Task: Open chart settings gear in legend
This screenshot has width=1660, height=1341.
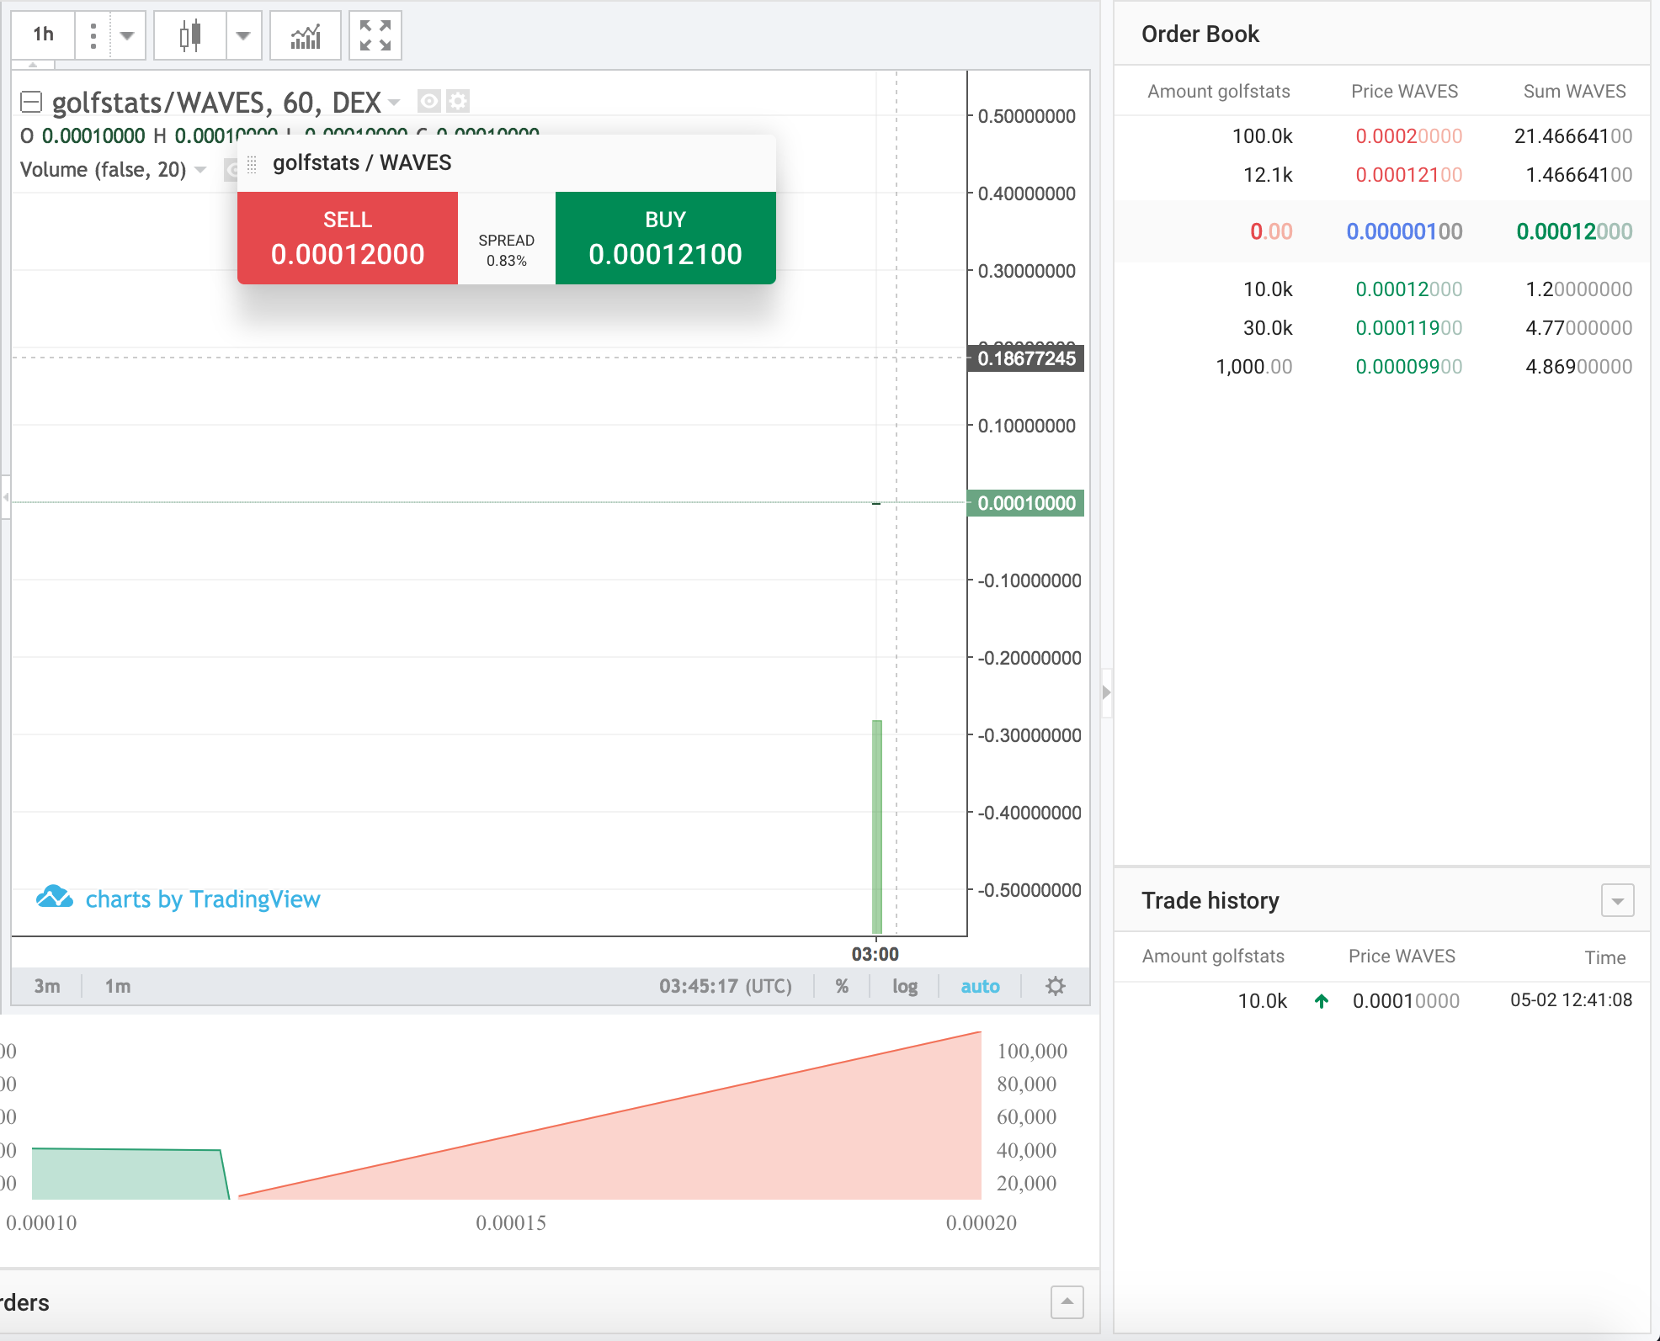Action: click(458, 102)
